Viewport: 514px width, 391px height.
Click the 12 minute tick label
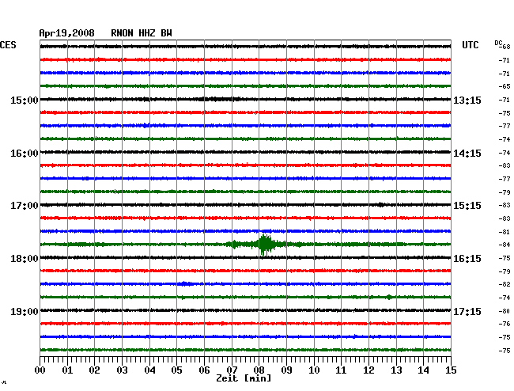click(368, 370)
